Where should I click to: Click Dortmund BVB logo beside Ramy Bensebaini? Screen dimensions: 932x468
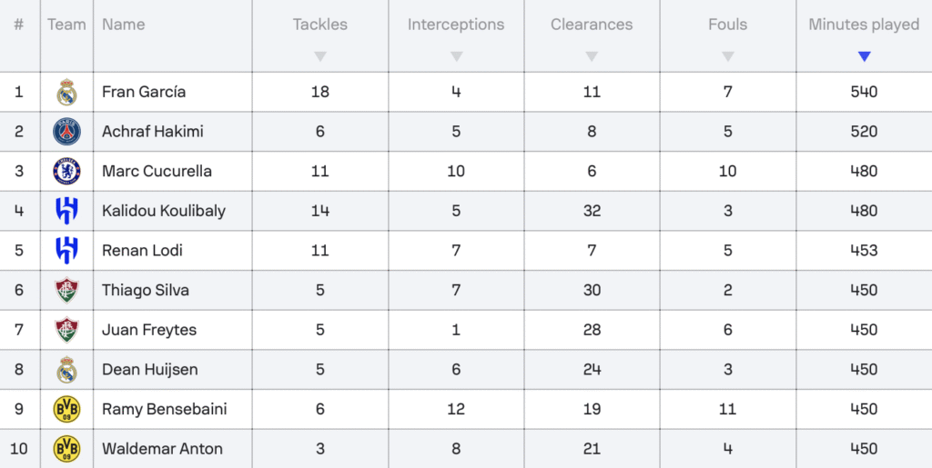(66, 409)
